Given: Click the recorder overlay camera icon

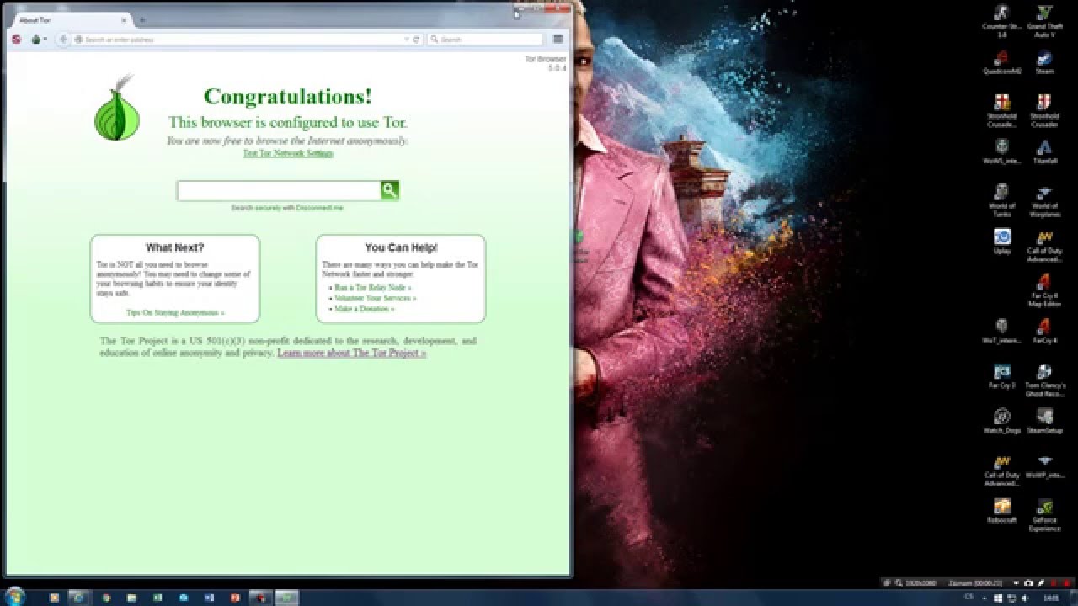Looking at the screenshot, I should (x=1029, y=582).
